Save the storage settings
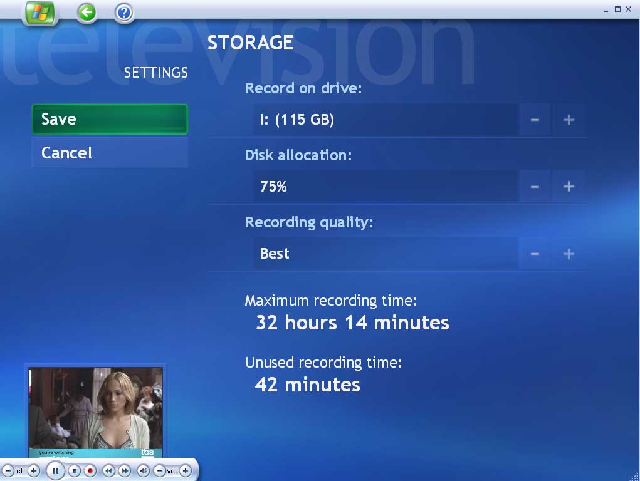Screen dimensions: 640x481 point(110,119)
